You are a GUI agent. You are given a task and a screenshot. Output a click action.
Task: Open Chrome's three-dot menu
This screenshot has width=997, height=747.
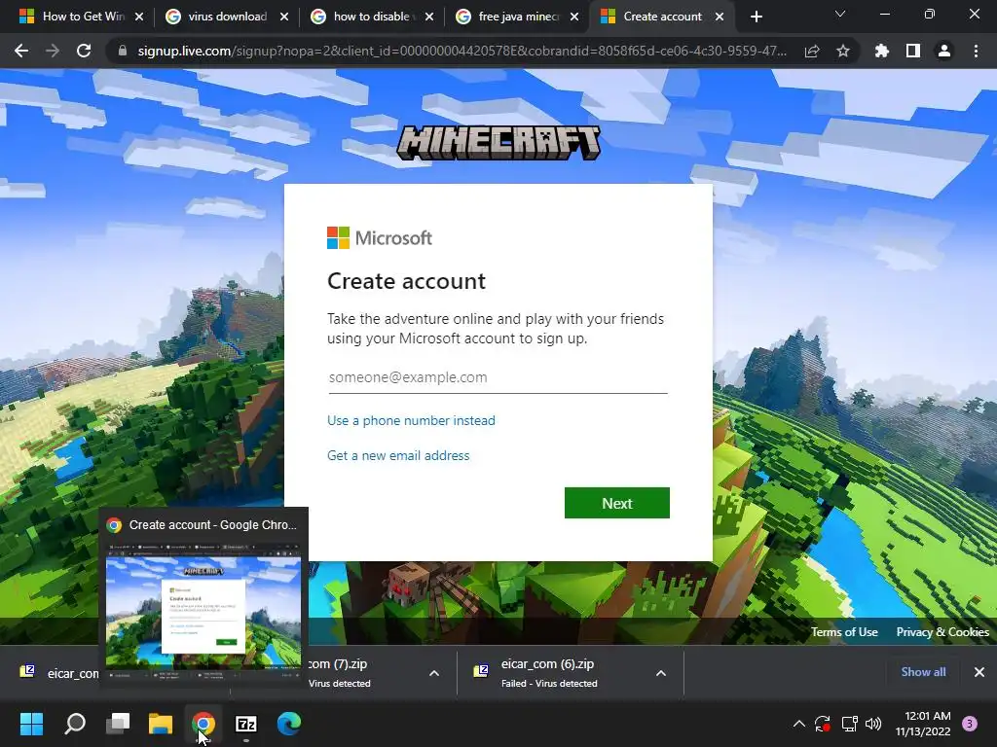coord(976,51)
